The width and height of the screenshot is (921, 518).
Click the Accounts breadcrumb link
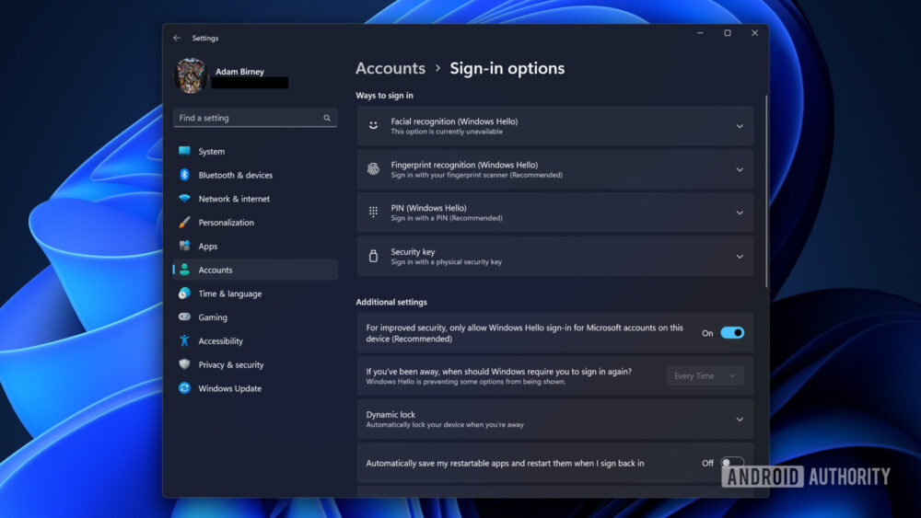tap(391, 68)
